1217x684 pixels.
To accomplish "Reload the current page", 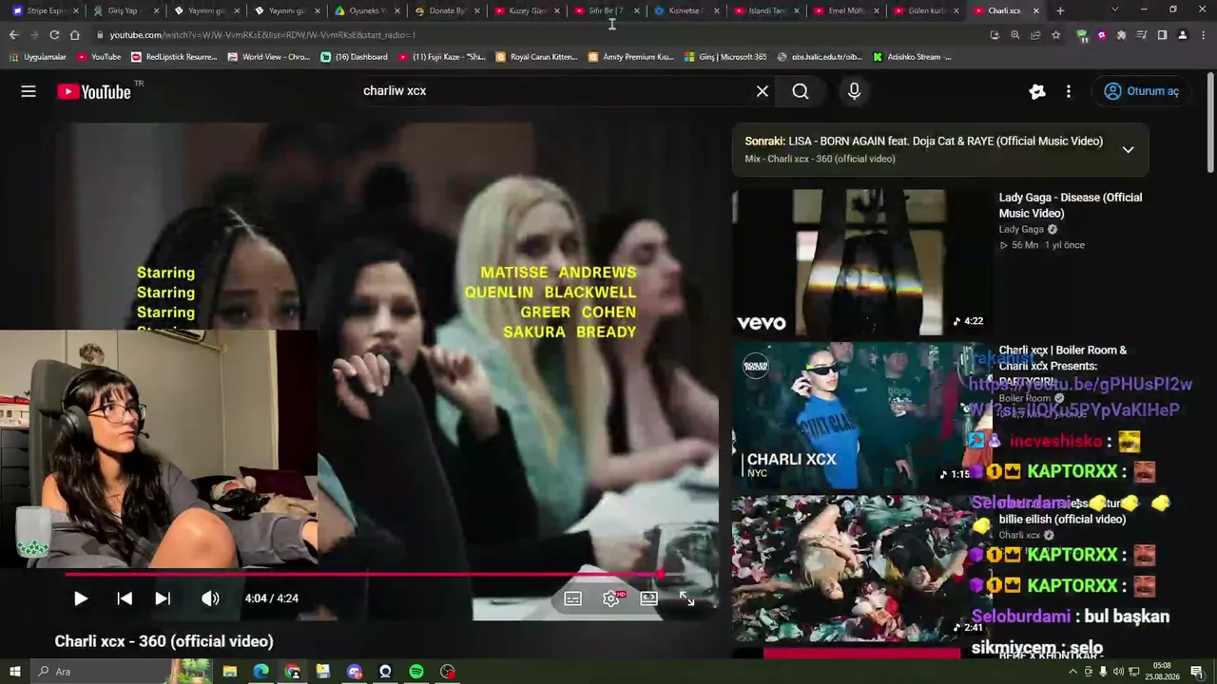I will (x=54, y=35).
